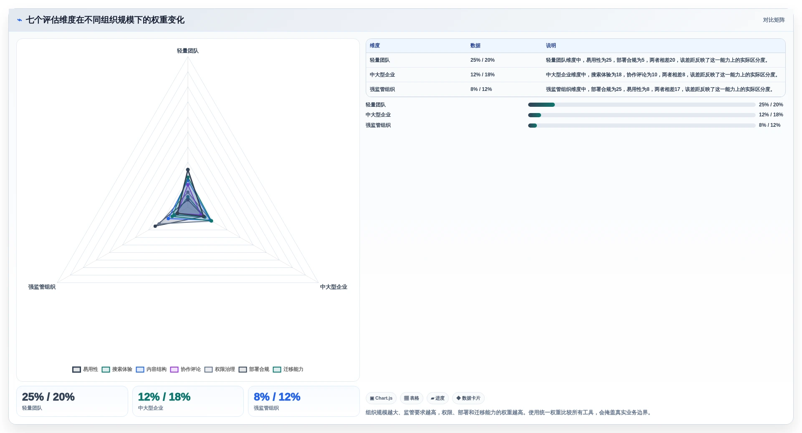Click the 中大型企业 description cell text
802x433 pixels.
663,75
